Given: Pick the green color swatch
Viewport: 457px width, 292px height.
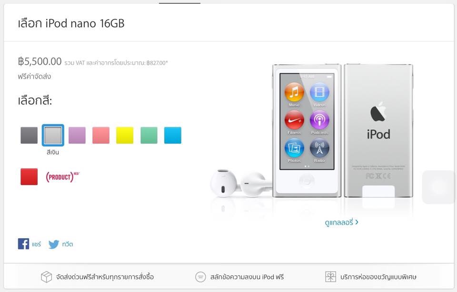Looking at the screenshot, I should click(x=149, y=135).
